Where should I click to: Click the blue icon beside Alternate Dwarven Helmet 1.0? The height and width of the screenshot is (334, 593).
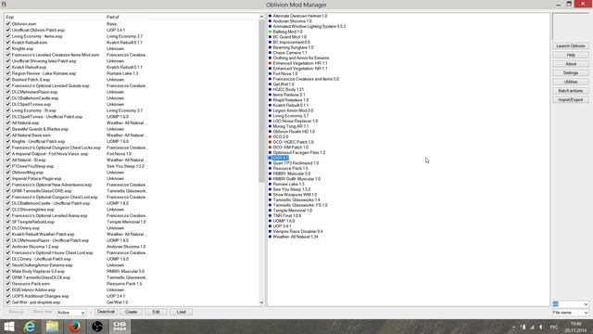(270, 16)
